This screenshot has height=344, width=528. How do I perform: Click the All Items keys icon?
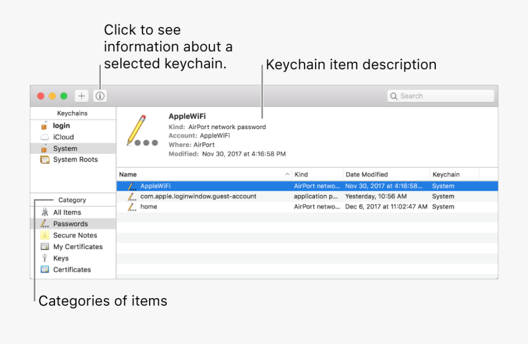point(45,213)
